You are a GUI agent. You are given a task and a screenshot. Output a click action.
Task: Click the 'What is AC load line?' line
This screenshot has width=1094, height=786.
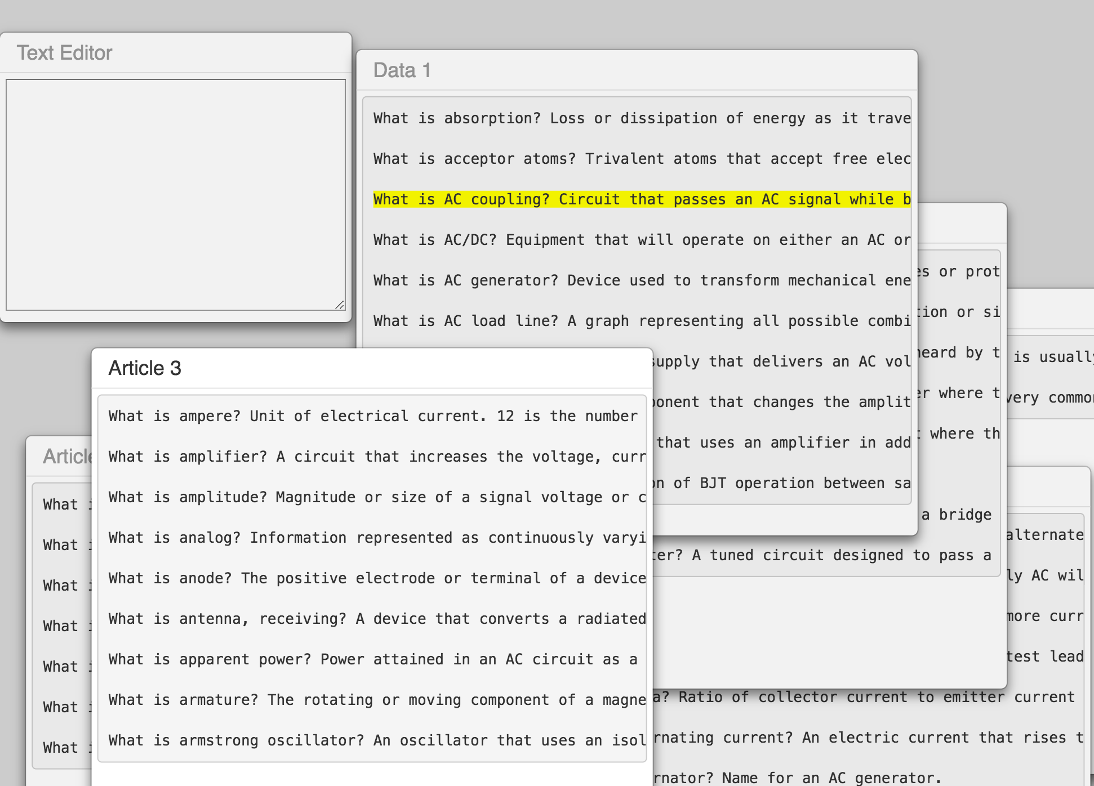click(641, 321)
